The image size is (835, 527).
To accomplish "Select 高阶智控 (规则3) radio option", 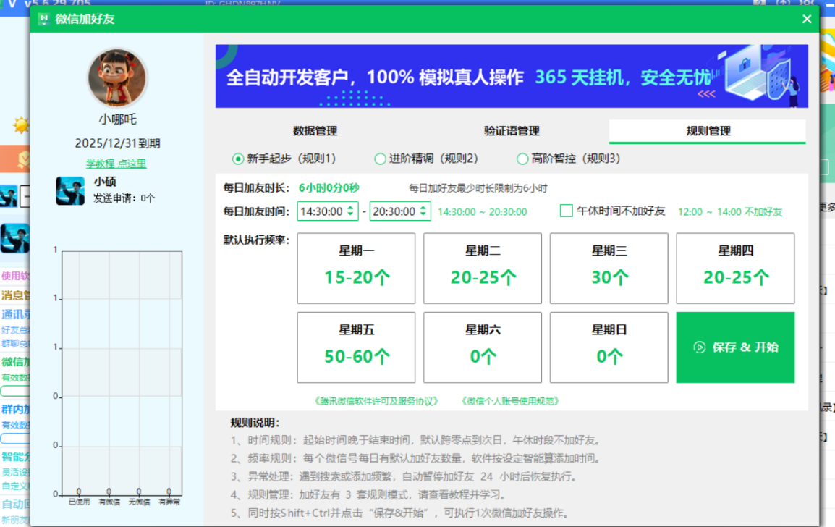I will 569,159.
